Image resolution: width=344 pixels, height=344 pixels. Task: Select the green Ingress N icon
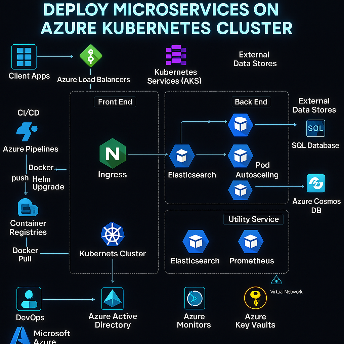pos(113,153)
